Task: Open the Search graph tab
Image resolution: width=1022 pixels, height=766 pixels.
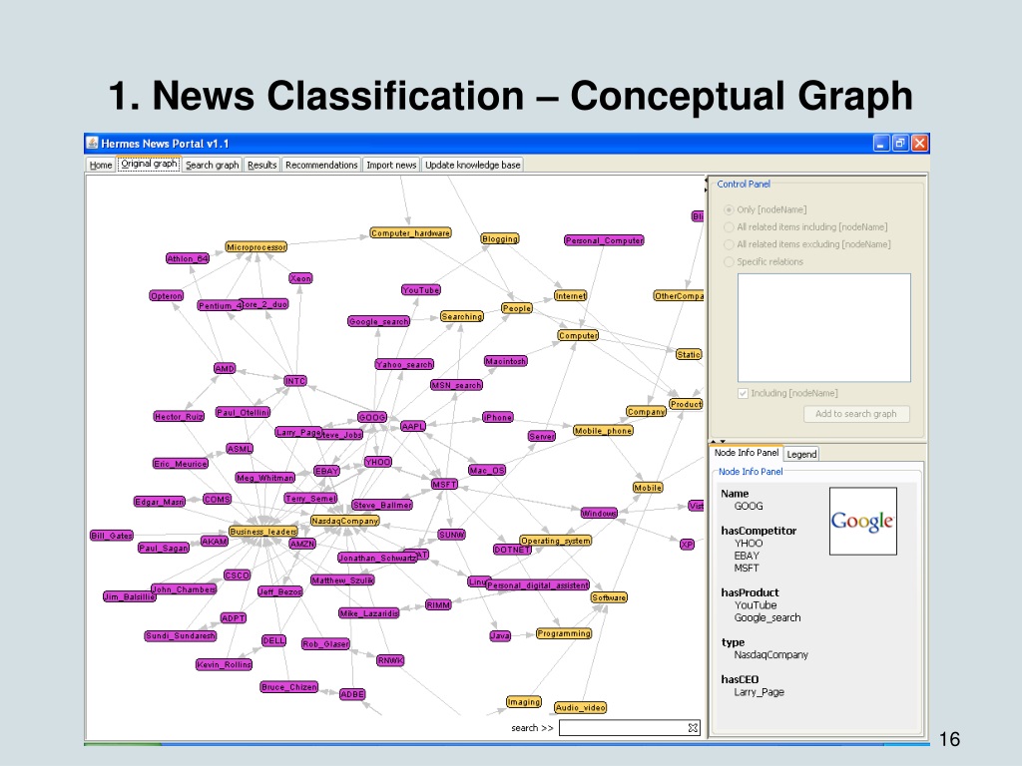Action: [x=213, y=165]
